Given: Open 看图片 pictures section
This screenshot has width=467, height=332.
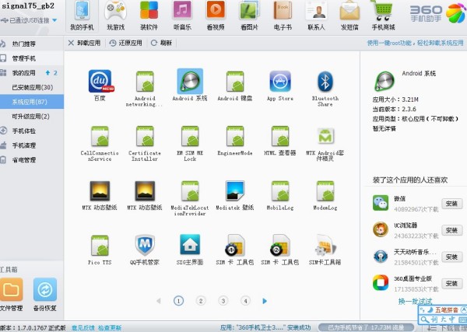Looking at the screenshot, I should coord(249,16).
